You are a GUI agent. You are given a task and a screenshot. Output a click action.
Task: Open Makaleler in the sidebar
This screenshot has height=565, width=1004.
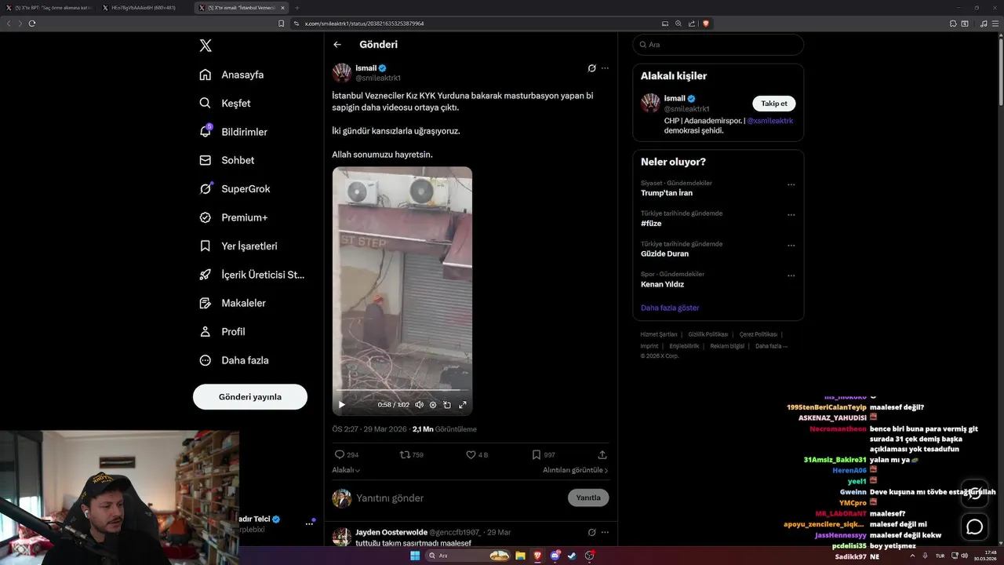coord(232,303)
